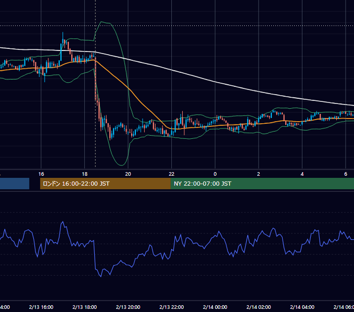
Task: Click the lower green Bollinger band trough
Action: tap(121, 165)
